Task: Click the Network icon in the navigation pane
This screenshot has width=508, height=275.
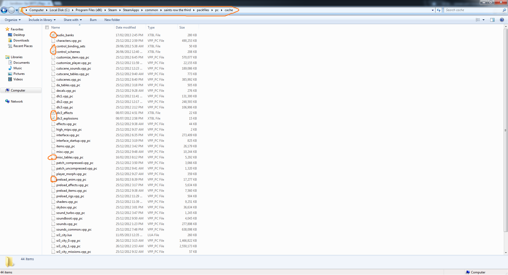Action: [x=7, y=102]
